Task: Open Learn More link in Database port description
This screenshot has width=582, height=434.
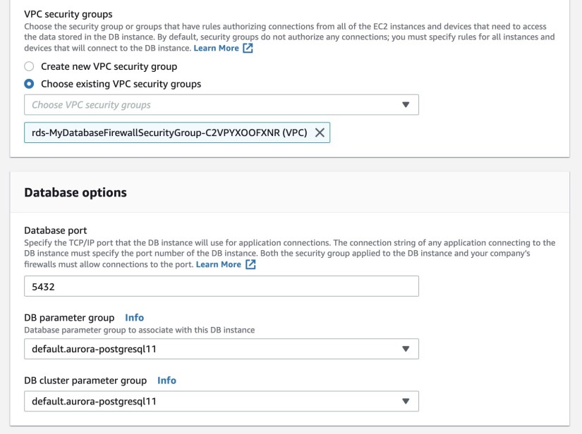Action: click(219, 264)
